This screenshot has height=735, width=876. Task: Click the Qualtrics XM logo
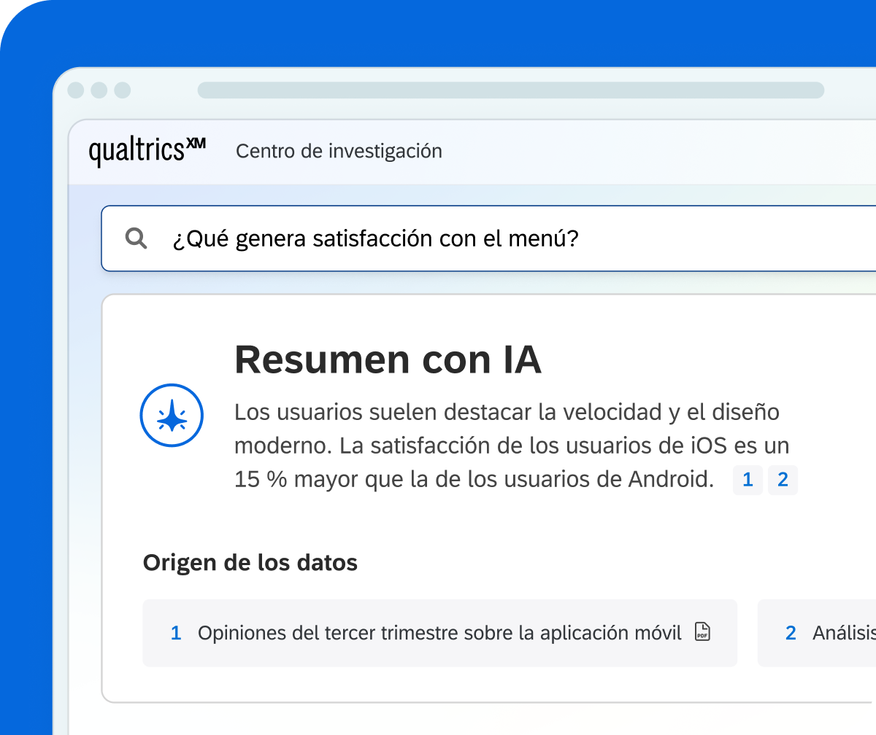[147, 152]
